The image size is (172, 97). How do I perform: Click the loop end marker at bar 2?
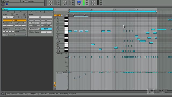tap(156, 12)
